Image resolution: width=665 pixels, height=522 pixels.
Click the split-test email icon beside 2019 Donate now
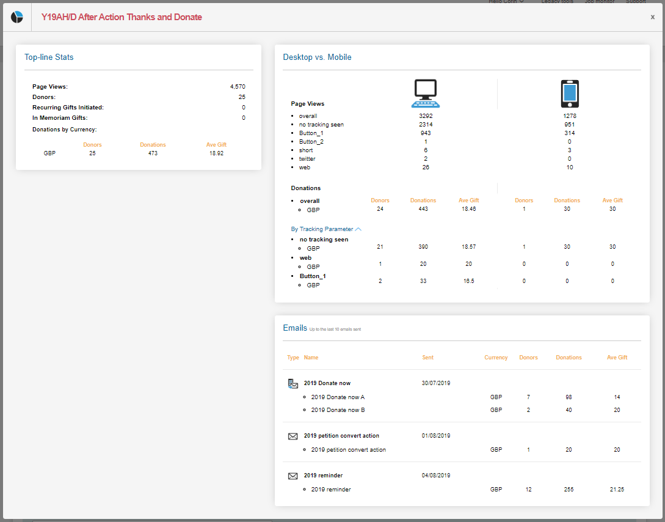[293, 383]
